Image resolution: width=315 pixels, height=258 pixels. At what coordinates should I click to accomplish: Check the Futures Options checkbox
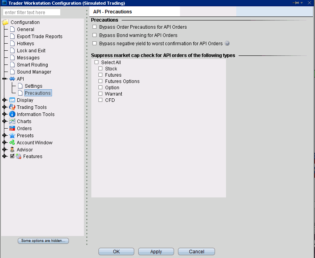coord(100,81)
